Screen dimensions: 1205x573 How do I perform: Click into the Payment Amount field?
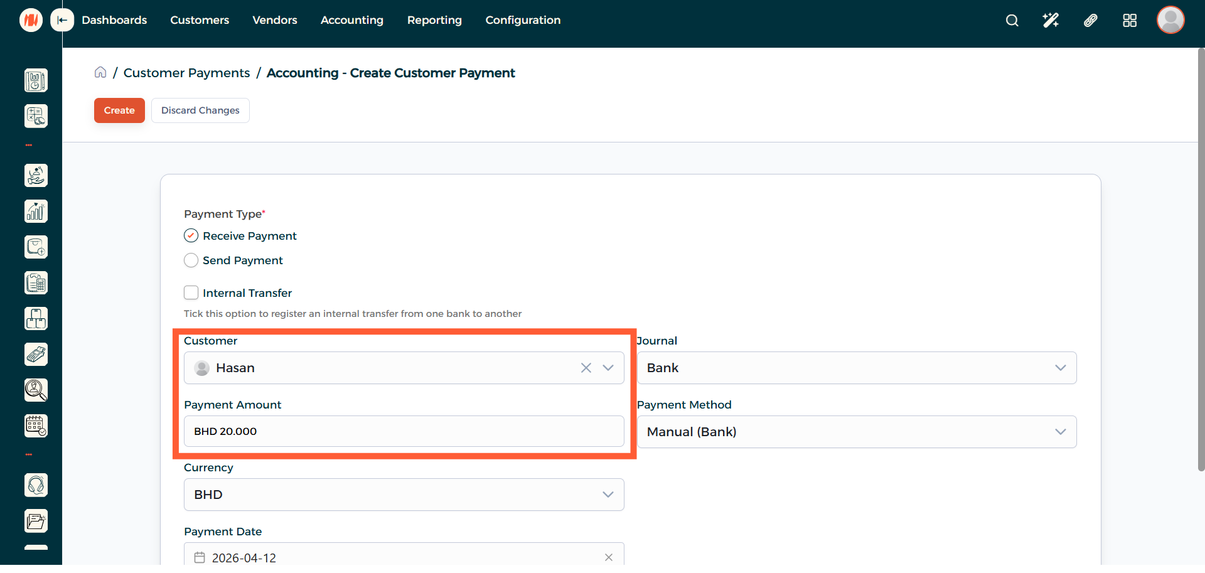click(x=404, y=431)
